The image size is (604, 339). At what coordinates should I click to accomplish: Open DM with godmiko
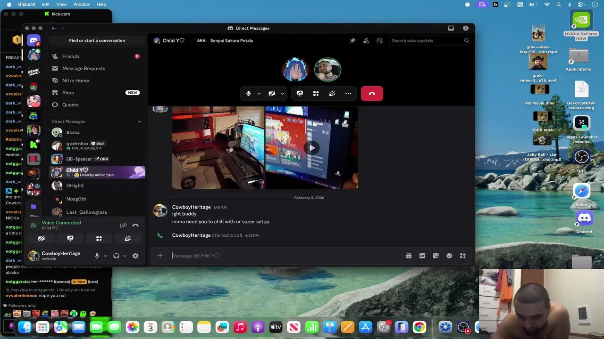pyautogui.click(x=97, y=145)
